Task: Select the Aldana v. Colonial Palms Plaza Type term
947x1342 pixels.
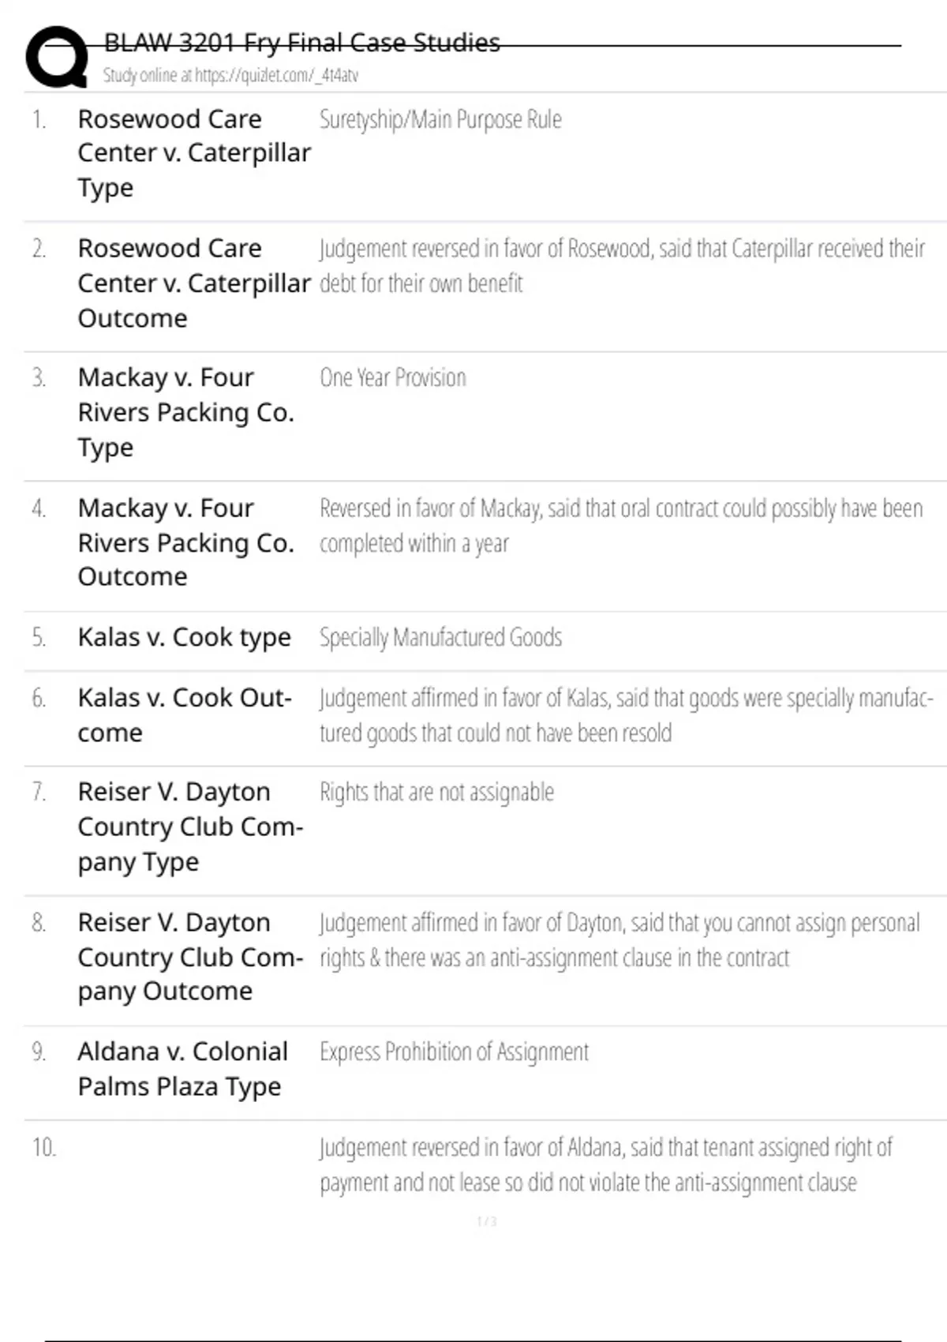Action: click(182, 1069)
